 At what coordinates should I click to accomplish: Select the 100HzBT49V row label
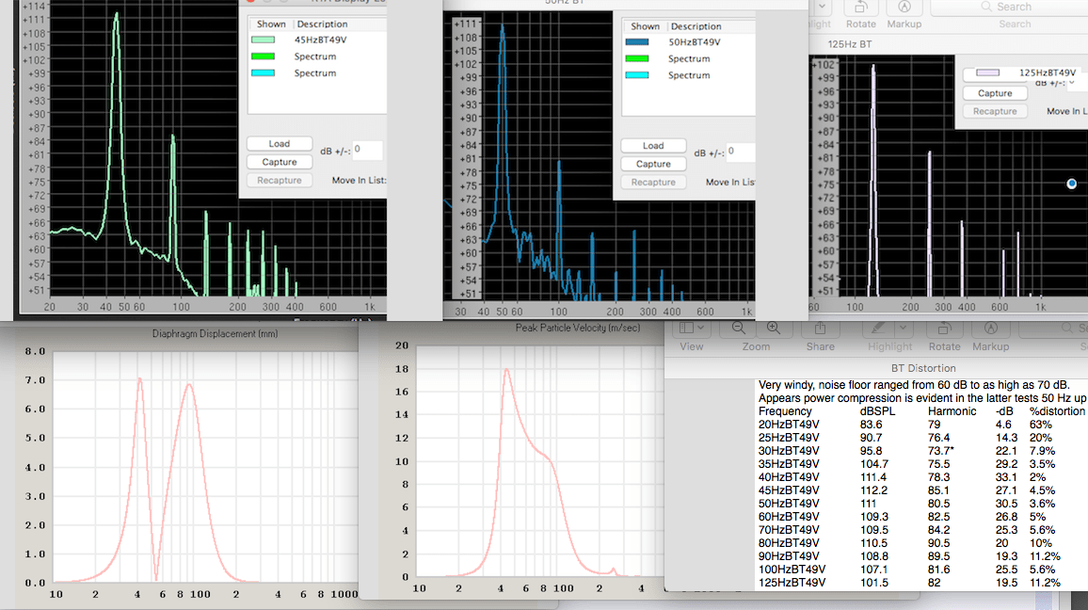(x=792, y=570)
